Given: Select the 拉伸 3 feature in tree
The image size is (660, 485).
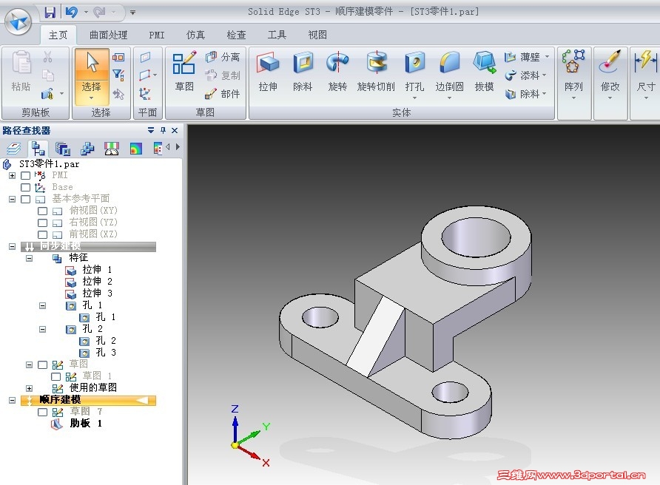Looking at the screenshot, I should (89, 294).
